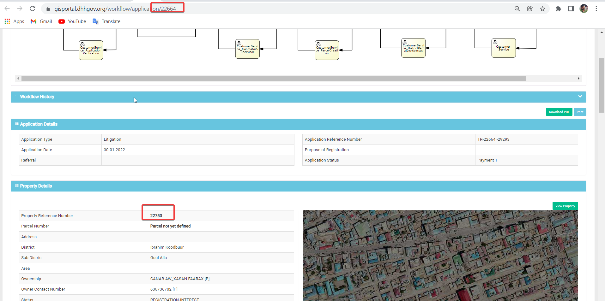This screenshot has width=605, height=301.
Task: Click the diagram scroll left arrow
Action: click(18, 79)
